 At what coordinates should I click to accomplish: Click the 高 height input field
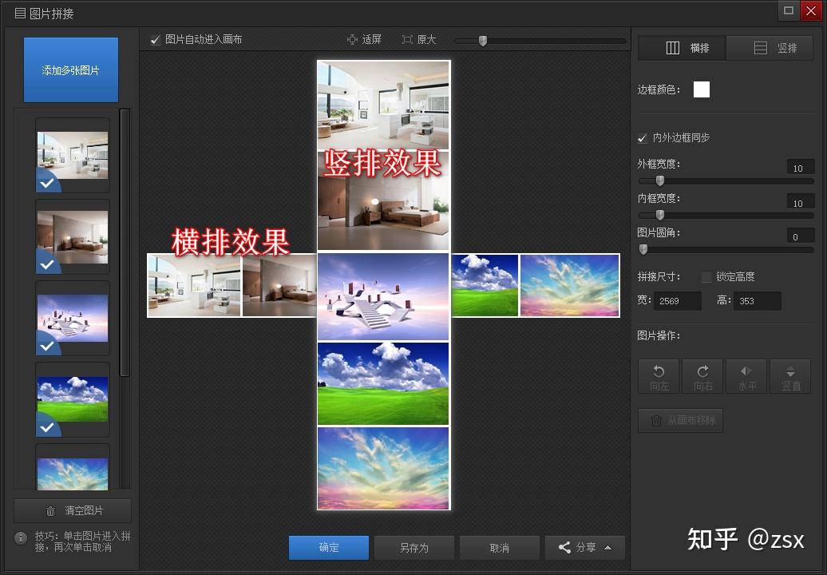pos(757,301)
